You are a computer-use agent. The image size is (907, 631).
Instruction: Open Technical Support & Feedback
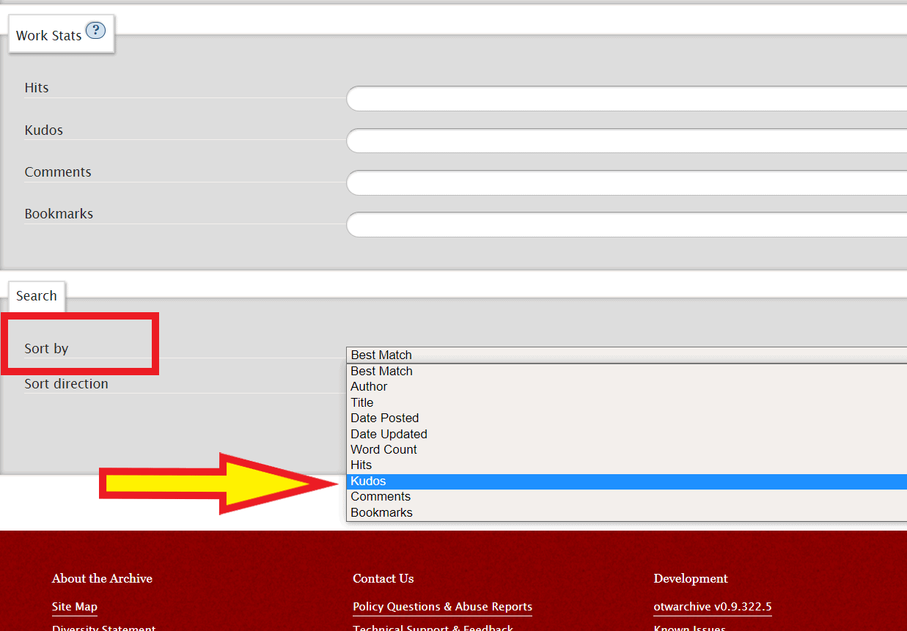(433, 628)
